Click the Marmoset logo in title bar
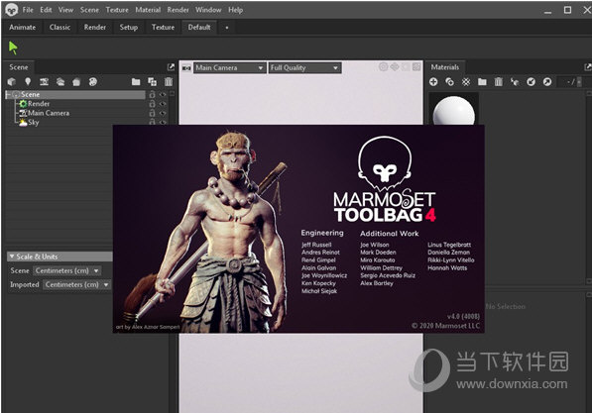Viewport: 592px width, 413px height. click(11, 10)
